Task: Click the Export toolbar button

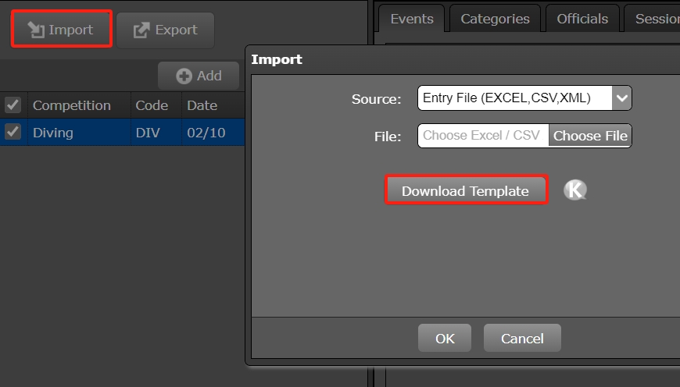Action: click(165, 30)
